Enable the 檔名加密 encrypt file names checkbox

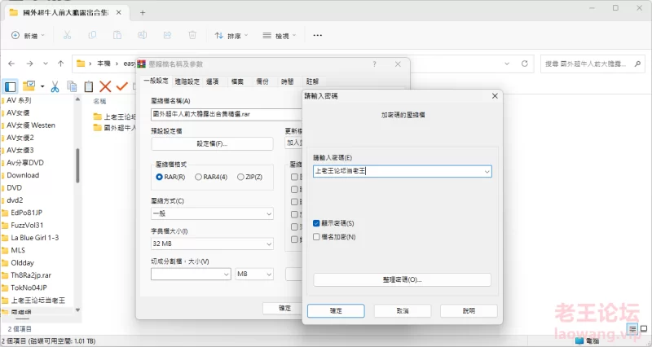point(317,237)
